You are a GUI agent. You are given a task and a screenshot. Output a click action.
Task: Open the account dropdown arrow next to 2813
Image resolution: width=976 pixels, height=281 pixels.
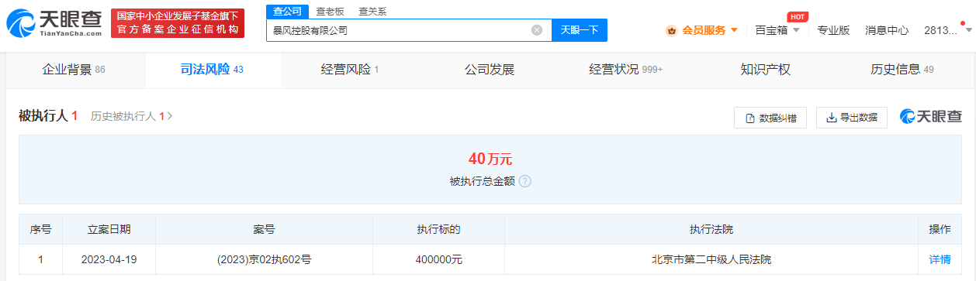point(968,30)
